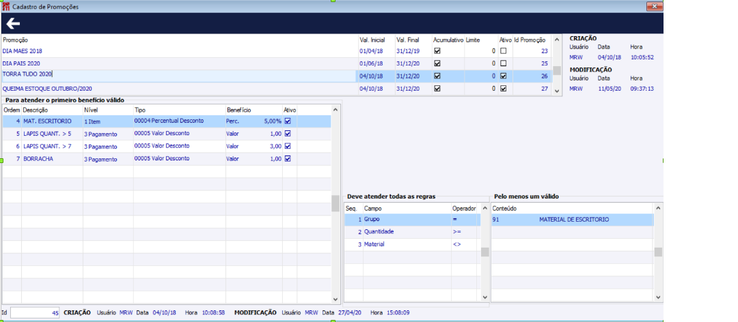The image size is (738, 322).
Task: Close the Cadastro de Promoções window
Action: pos(653,7)
